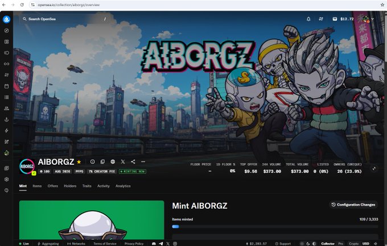Expand the profile avatar menu chevron
Image resolution: width=387 pixels, height=246 pixels.
click(372, 19)
